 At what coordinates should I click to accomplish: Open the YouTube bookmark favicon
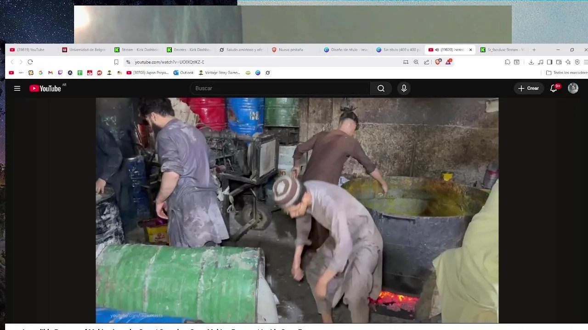tap(11, 72)
